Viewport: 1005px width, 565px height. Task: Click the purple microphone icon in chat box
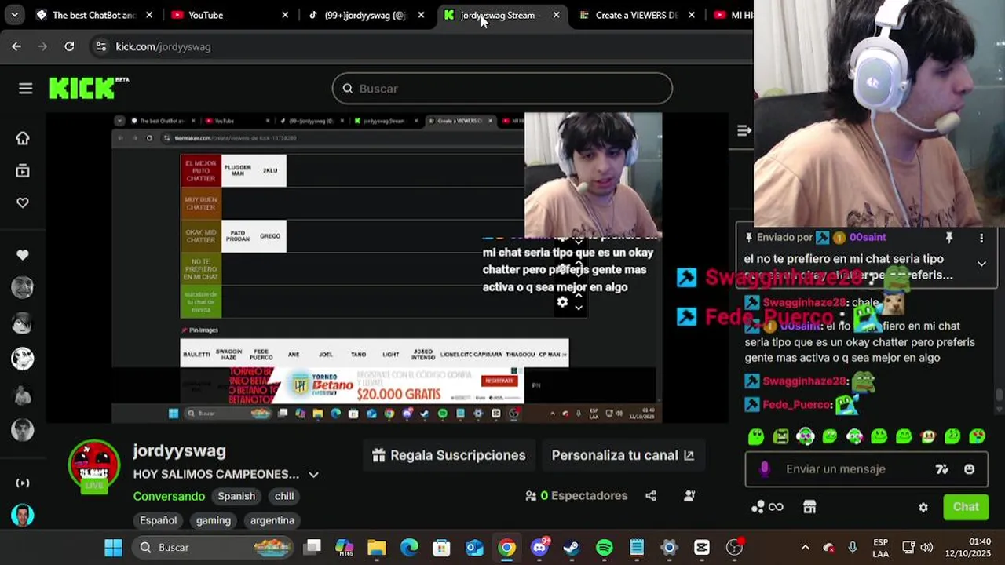coord(765,468)
